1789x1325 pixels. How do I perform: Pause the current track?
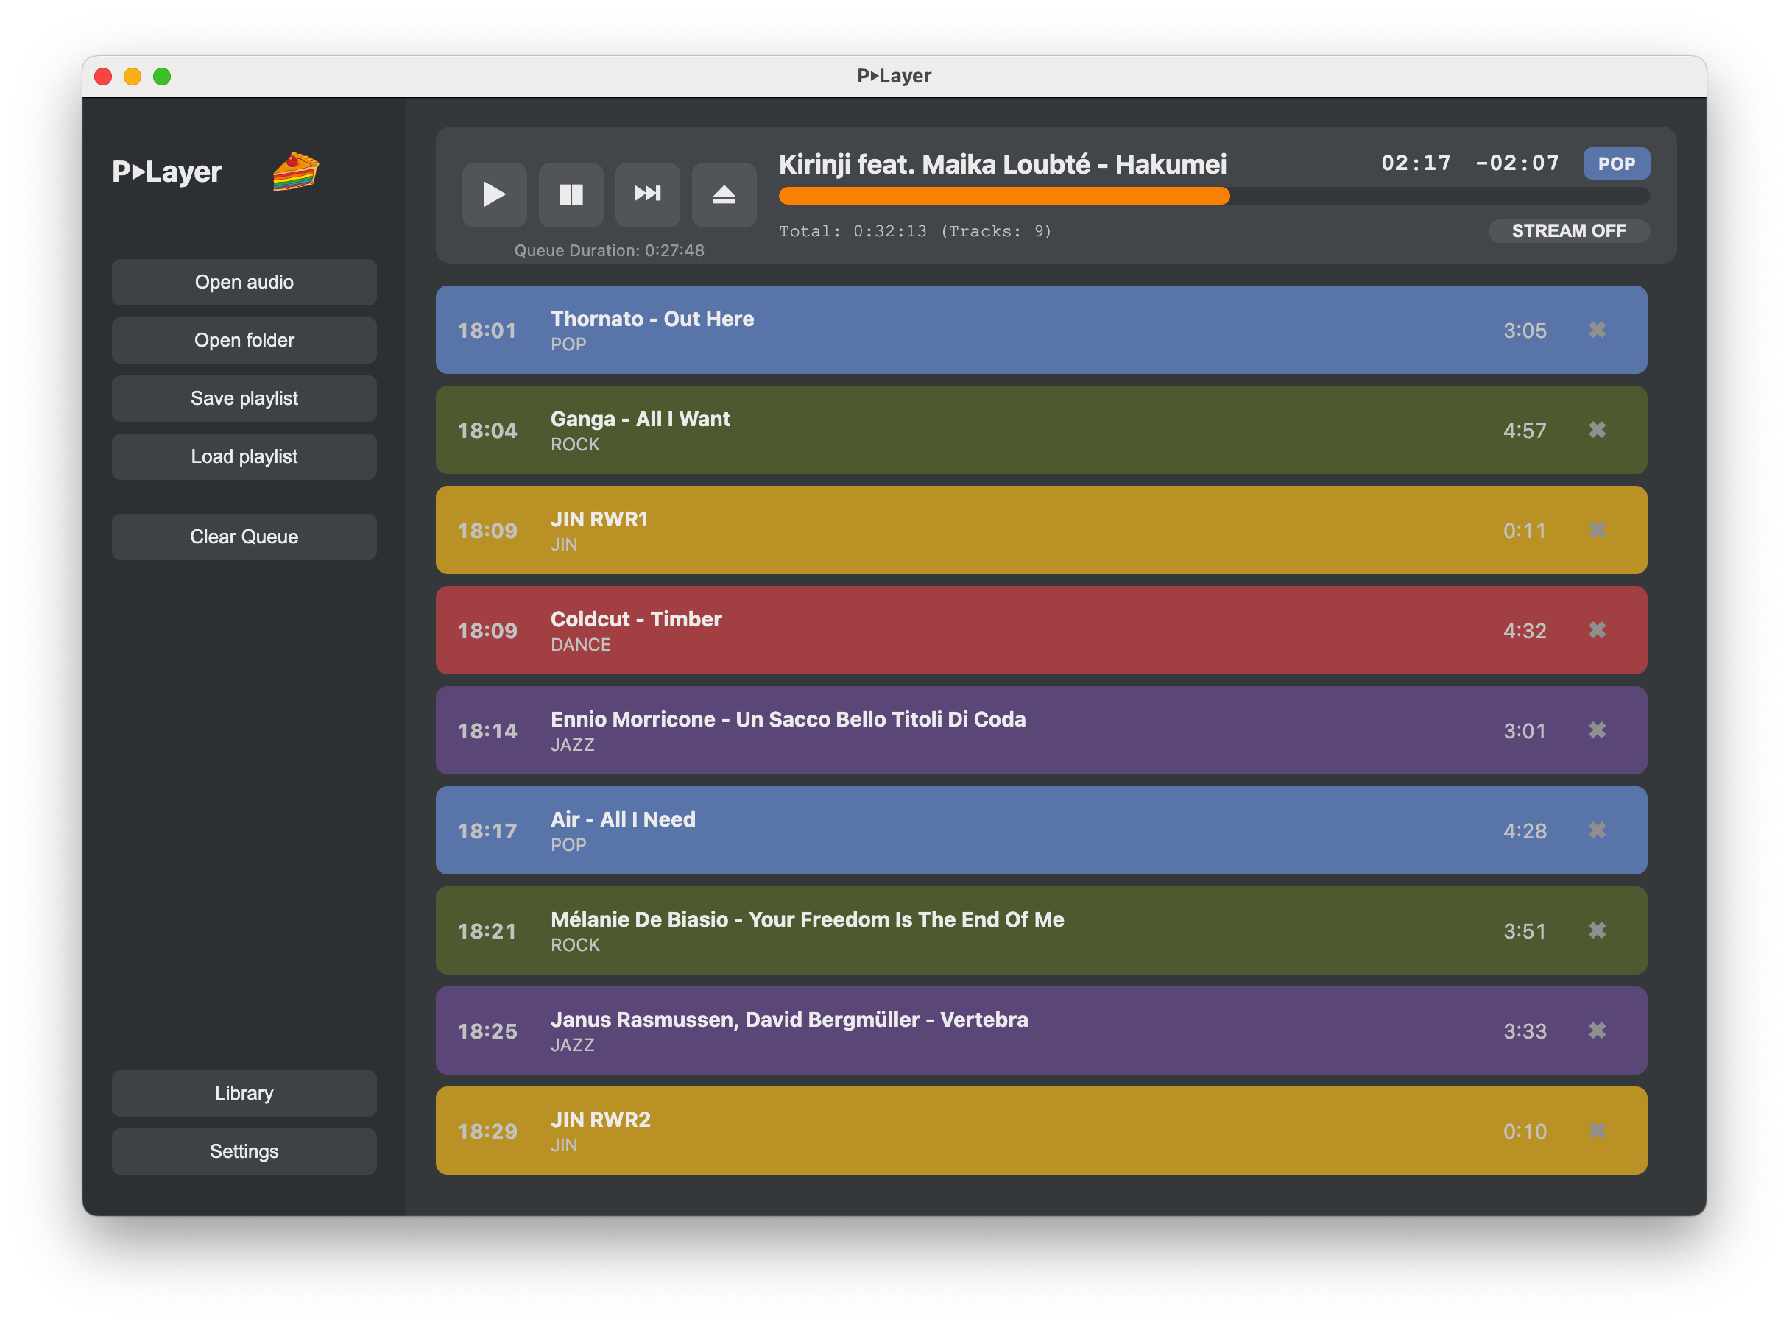pos(571,194)
